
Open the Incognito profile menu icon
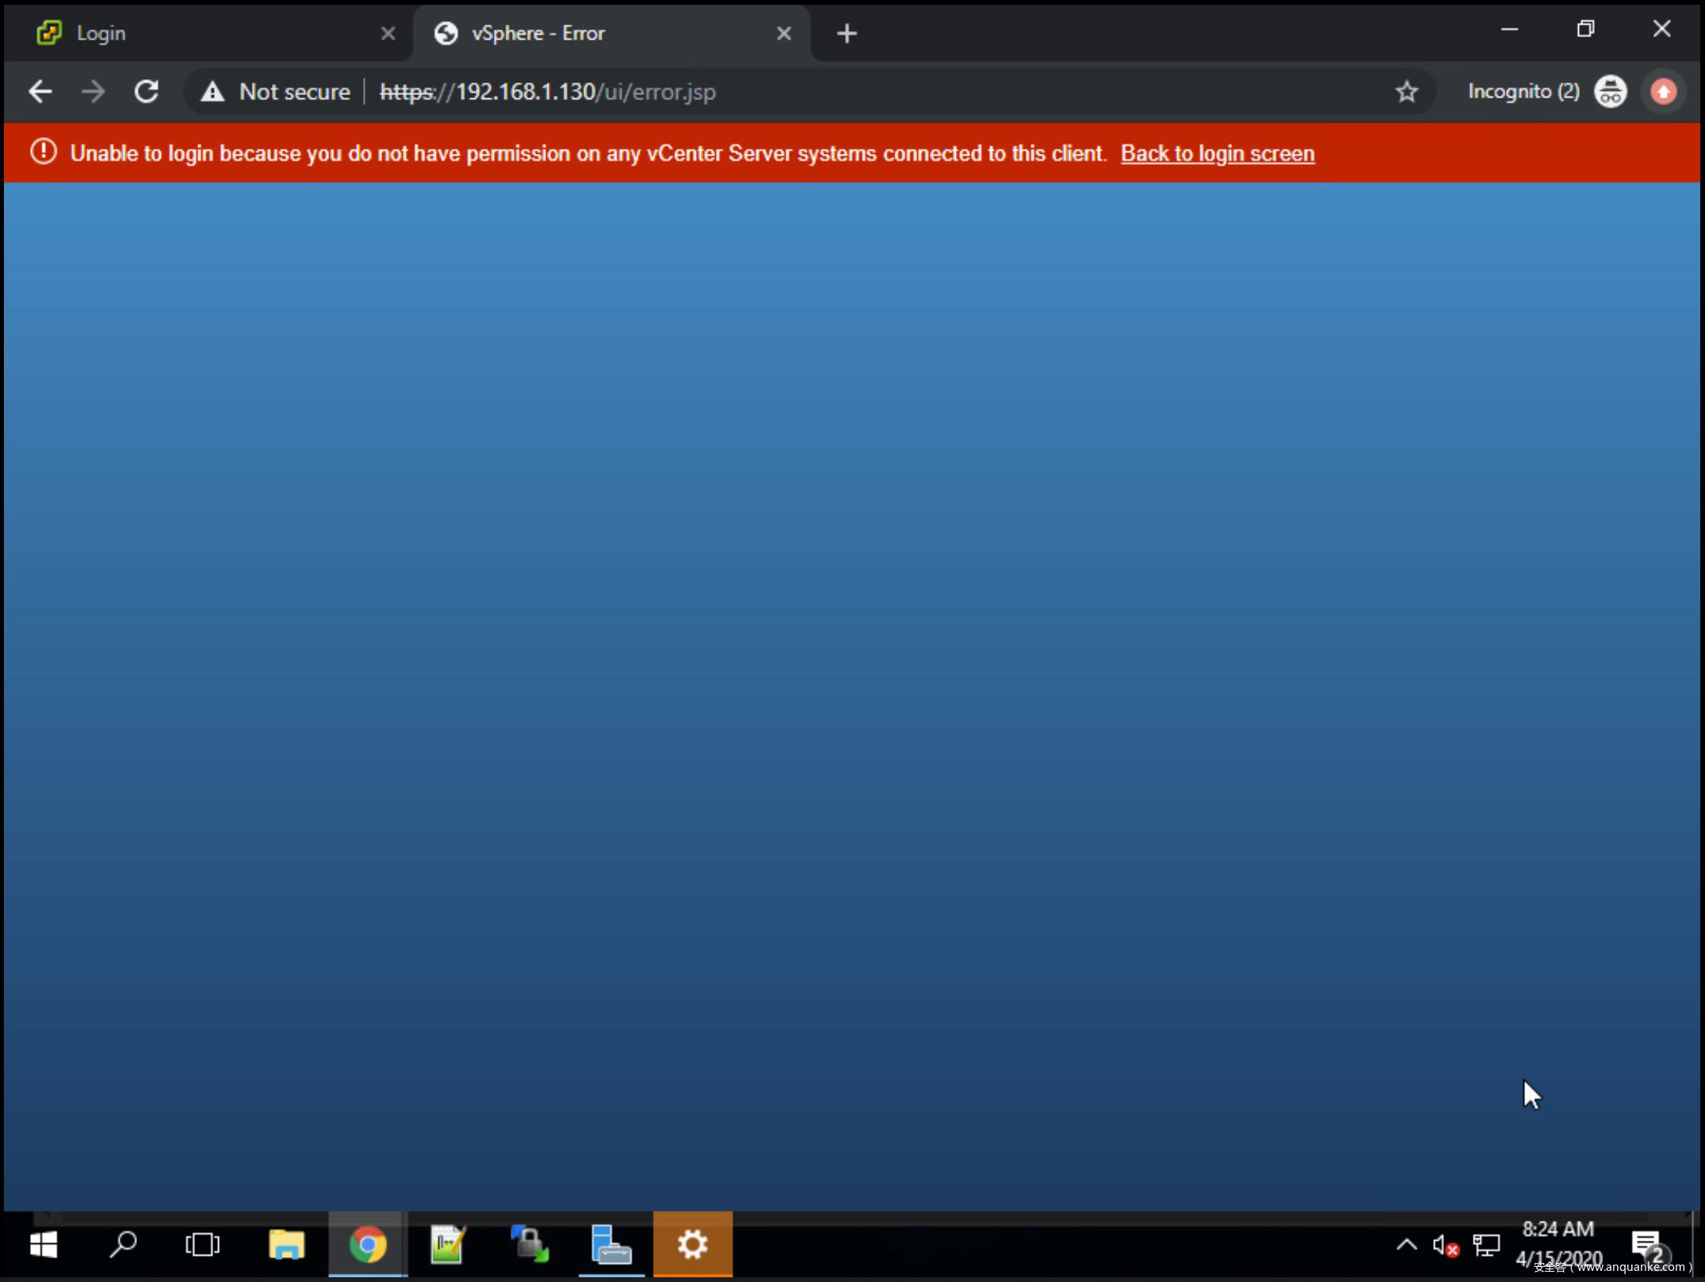(x=1611, y=90)
